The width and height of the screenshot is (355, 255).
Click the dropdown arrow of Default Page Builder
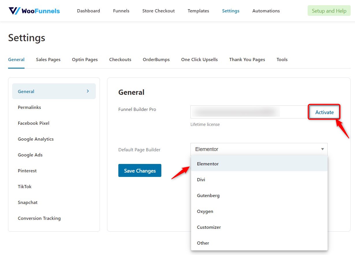click(322, 149)
